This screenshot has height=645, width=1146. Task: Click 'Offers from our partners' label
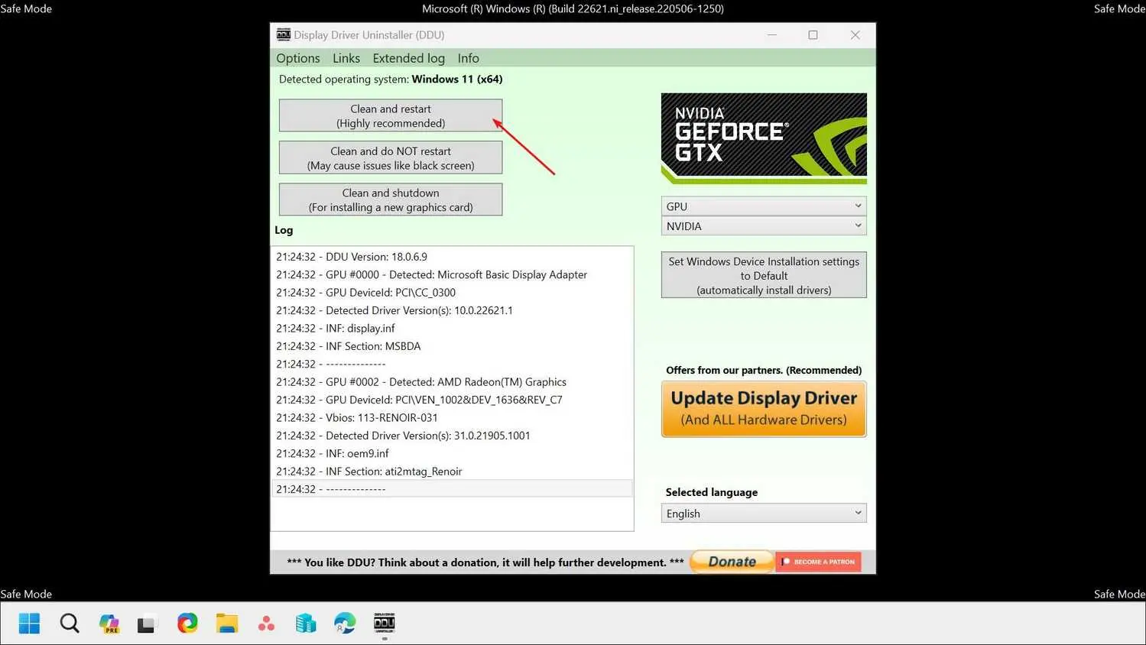764,371
